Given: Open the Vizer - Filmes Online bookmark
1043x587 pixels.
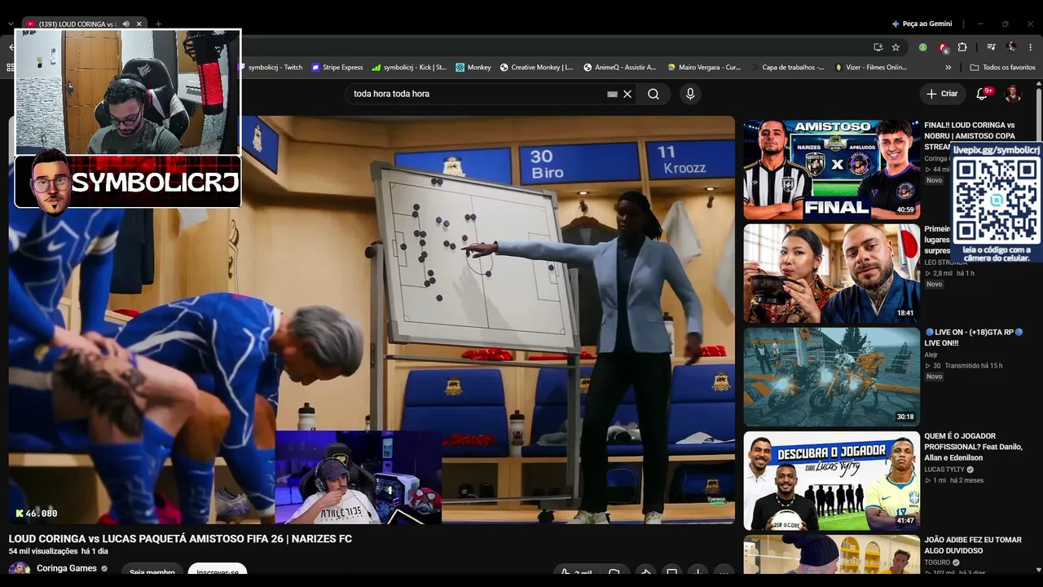Looking at the screenshot, I should [x=870, y=68].
